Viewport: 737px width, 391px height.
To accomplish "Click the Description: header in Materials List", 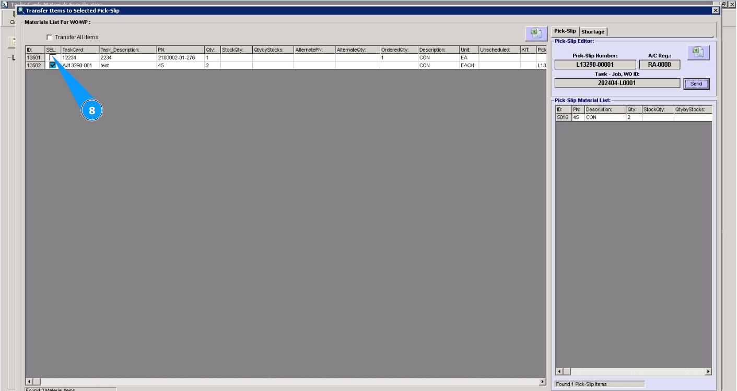I will tap(438, 50).
